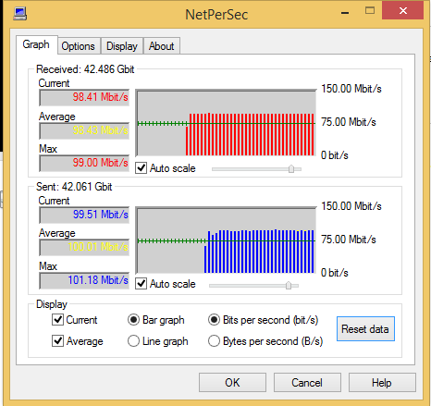Screen dimensions: 431x406
Task: Click the Sent graph scale slider thumb
Action: [289, 286]
